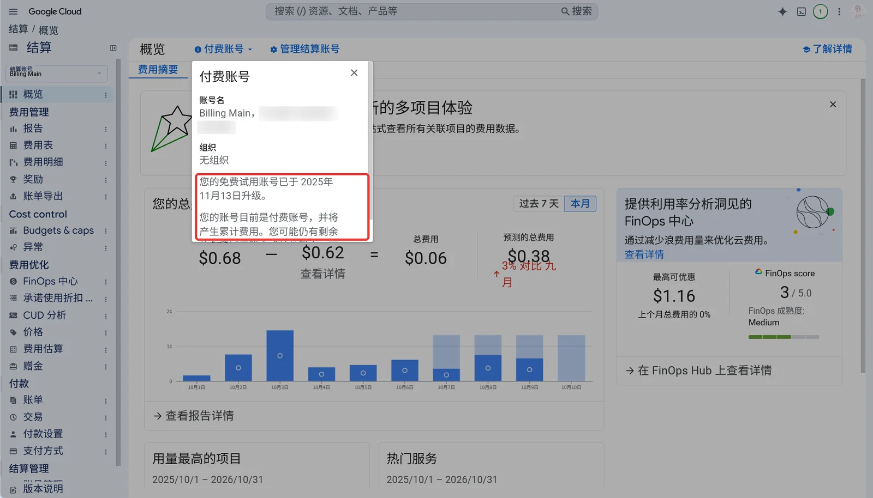Open 了解详情 link at top right
The height and width of the screenshot is (498, 873).
[x=827, y=49]
